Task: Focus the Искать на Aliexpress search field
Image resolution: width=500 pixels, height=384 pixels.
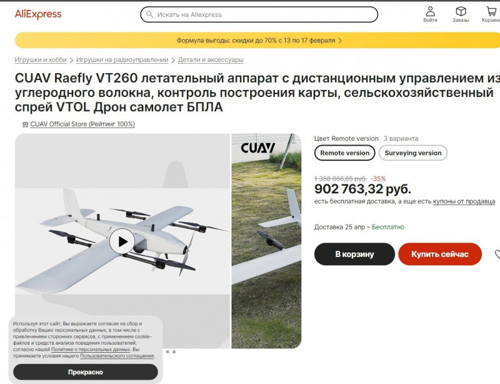Action: pos(259,14)
